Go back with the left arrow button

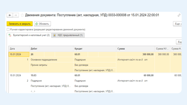[10, 15]
